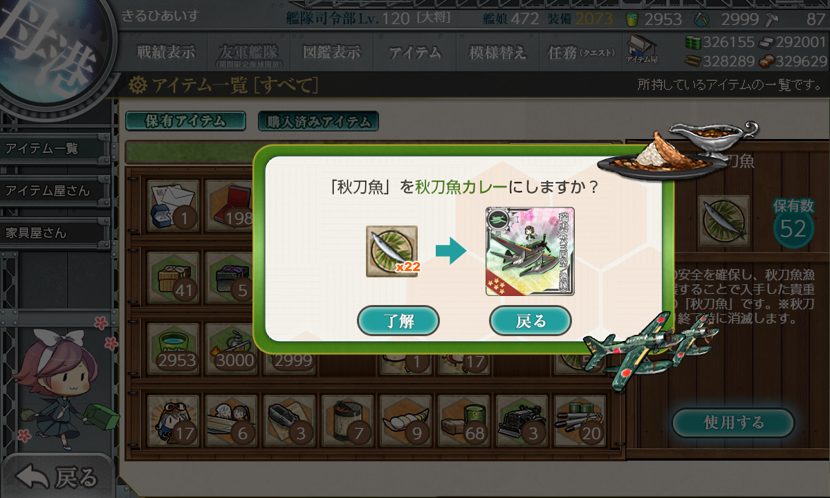Click the アイテム屋 shop icon
Viewport: 830px width, 498px height.
[x=641, y=50]
